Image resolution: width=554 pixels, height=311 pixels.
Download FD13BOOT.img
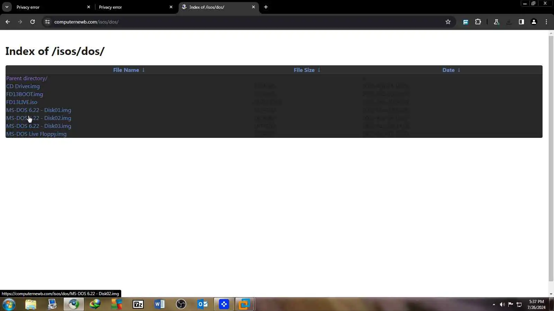coord(25,94)
